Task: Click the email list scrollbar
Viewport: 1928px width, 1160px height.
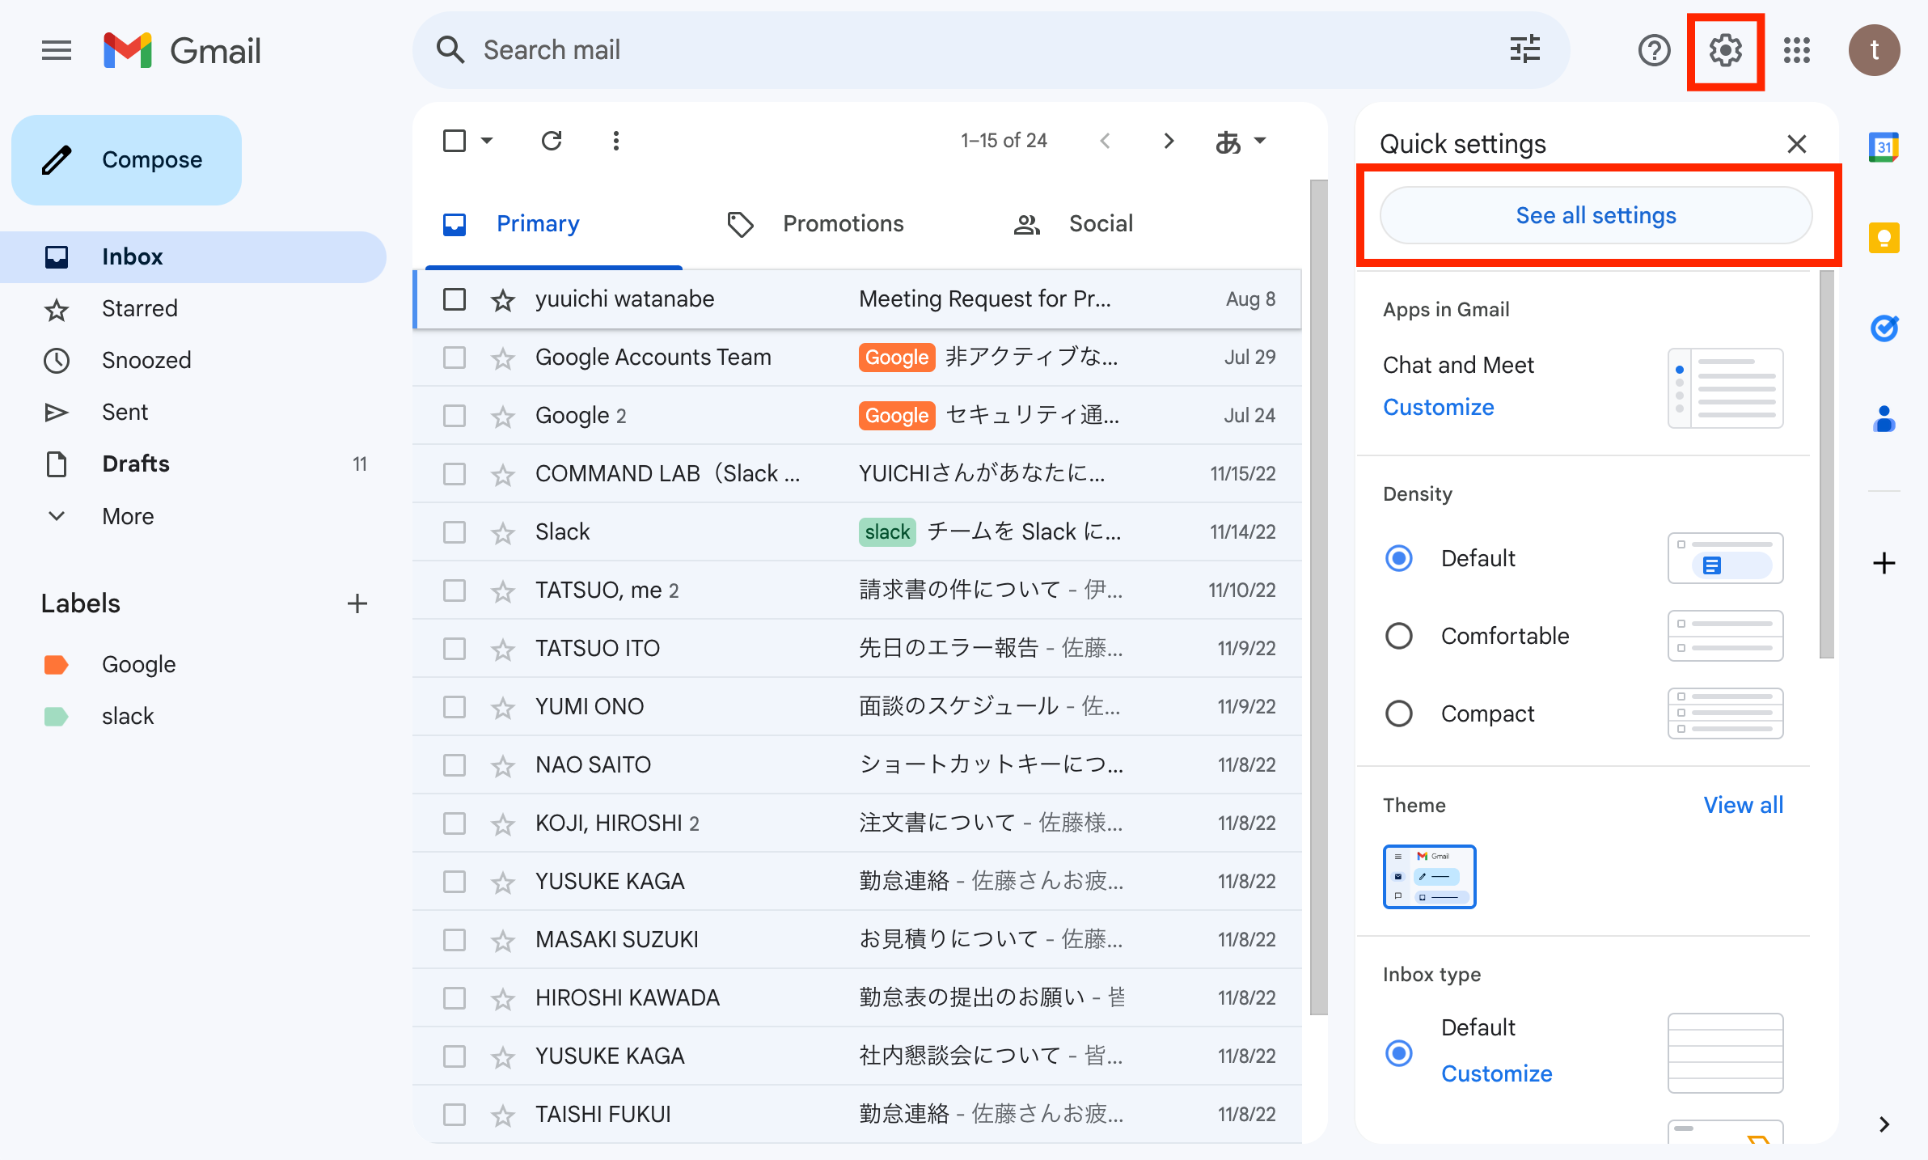Action: (x=1318, y=597)
